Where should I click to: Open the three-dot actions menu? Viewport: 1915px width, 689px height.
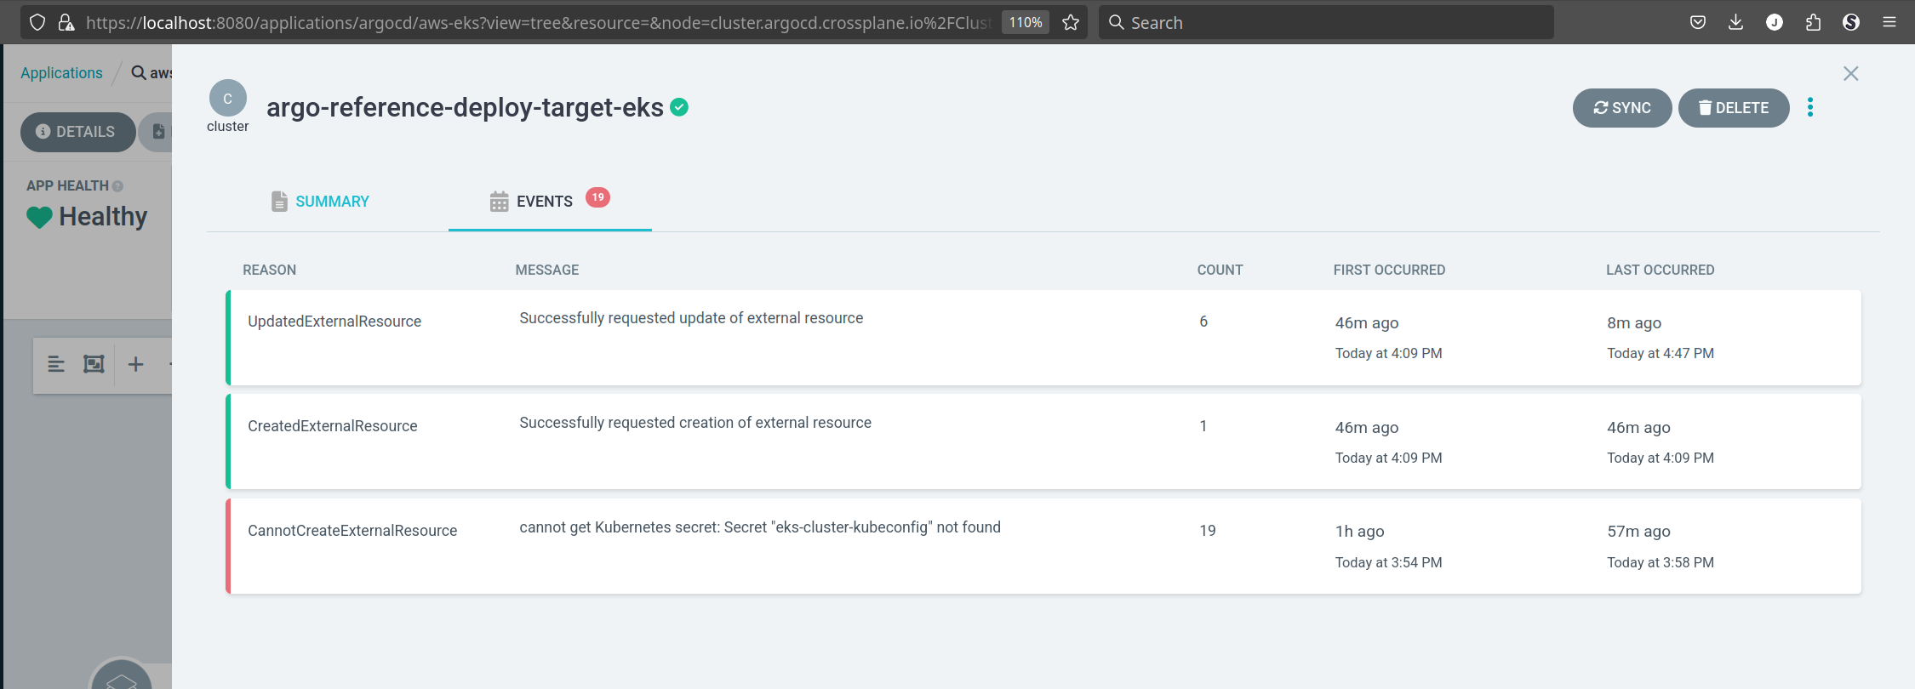pyautogui.click(x=1810, y=108)
